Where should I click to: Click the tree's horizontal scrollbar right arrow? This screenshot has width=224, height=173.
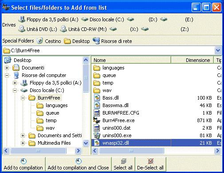pos(78,151)
